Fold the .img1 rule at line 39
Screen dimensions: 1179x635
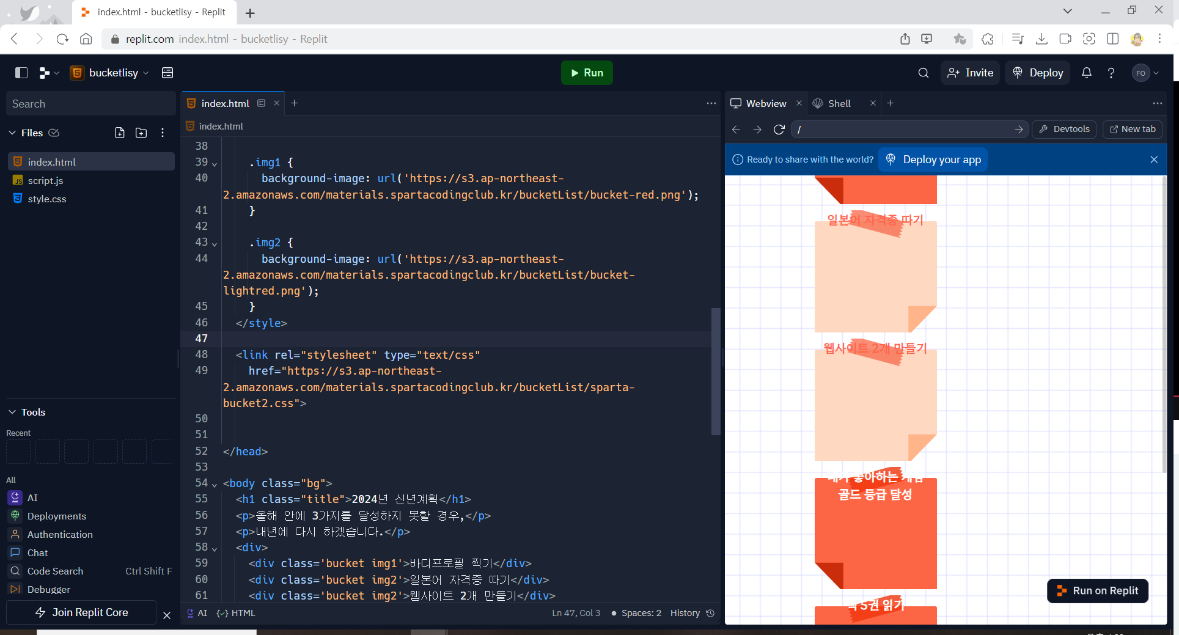[x=215, y=164]
